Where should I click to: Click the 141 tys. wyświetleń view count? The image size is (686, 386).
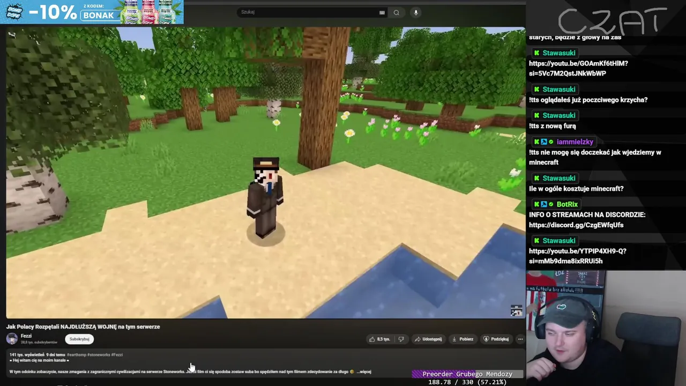point(27,355)
